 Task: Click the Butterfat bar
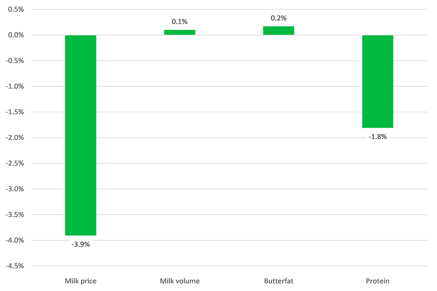tap(279, 30)
